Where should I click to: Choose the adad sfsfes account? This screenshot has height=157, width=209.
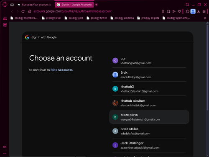(x=149, y=131)
